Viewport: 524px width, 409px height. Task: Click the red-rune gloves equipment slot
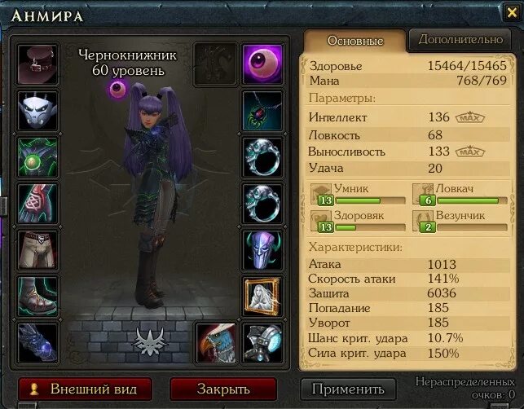pyautogui.click(x=37, y=204)
